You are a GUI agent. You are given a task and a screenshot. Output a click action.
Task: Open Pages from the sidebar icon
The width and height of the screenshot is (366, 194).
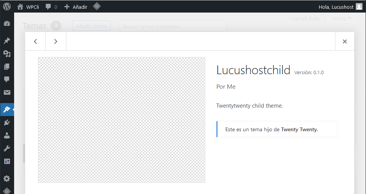click(7, 67)
